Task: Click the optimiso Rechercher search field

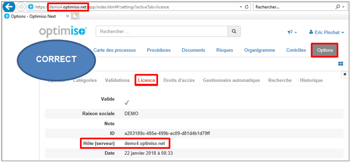Action: pyautogui.click(x=162, y=31)
